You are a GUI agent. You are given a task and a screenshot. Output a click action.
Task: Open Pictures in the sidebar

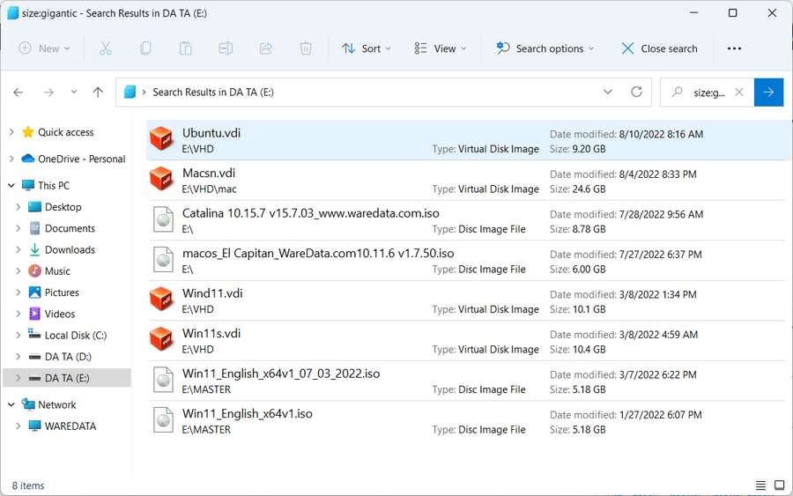[62, 292]
